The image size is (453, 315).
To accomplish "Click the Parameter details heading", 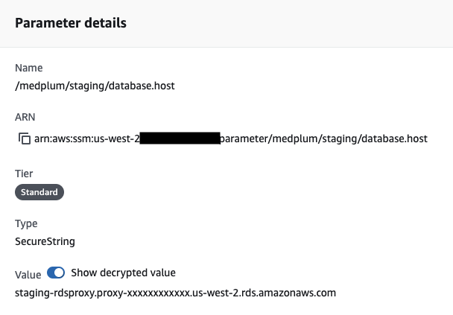I will tap(71, 23).
